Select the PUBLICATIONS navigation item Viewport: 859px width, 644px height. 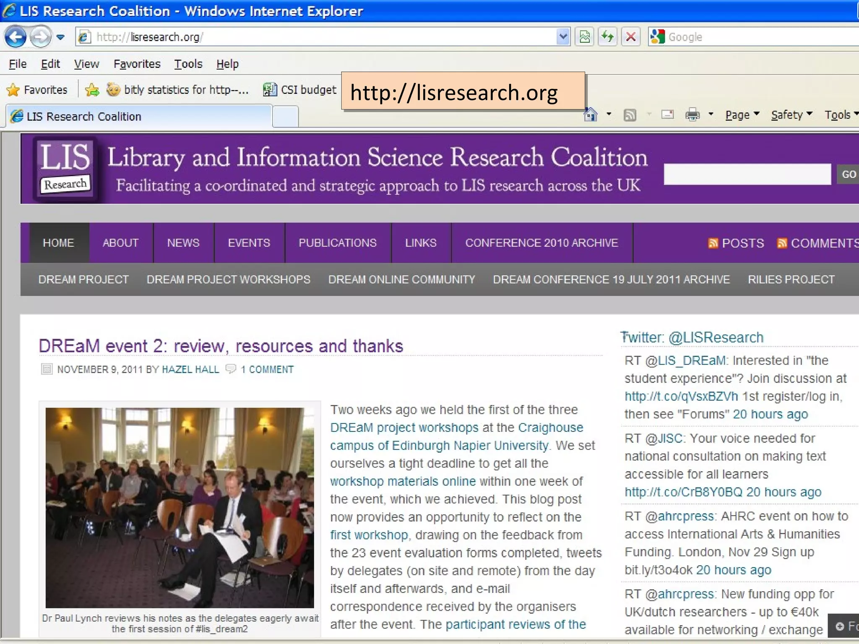tap(338, 243)
